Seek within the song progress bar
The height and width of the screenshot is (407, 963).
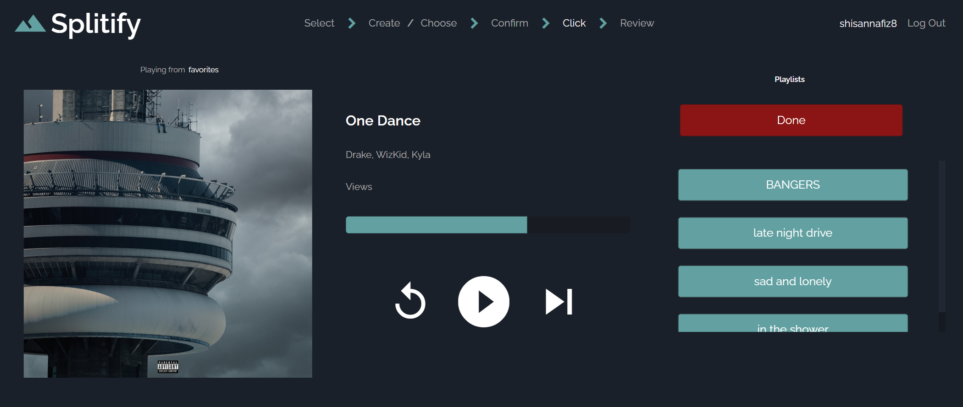click(488, 225)
